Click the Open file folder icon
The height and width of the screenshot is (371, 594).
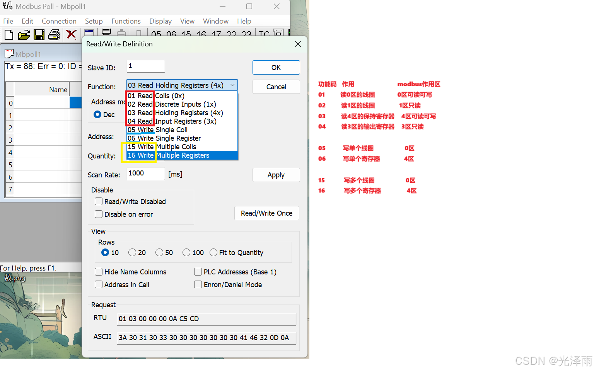(24, 35)
